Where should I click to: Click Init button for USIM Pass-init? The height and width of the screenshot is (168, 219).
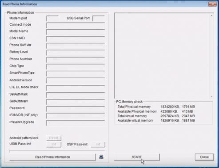(54, 144)
